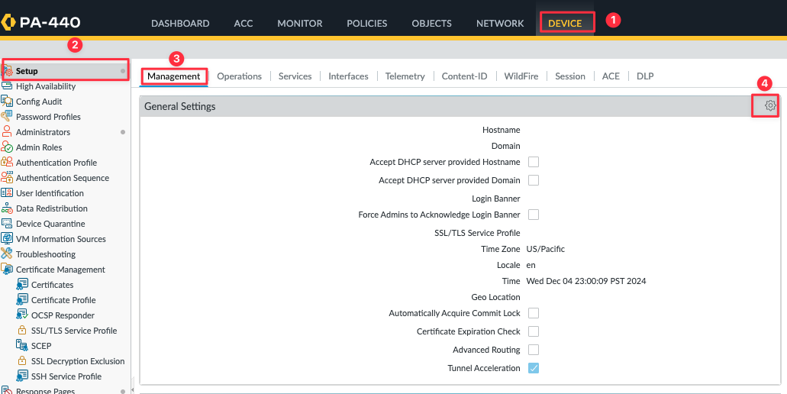Click the time value Wed Dec 04 23:00:09

point(586,281)
